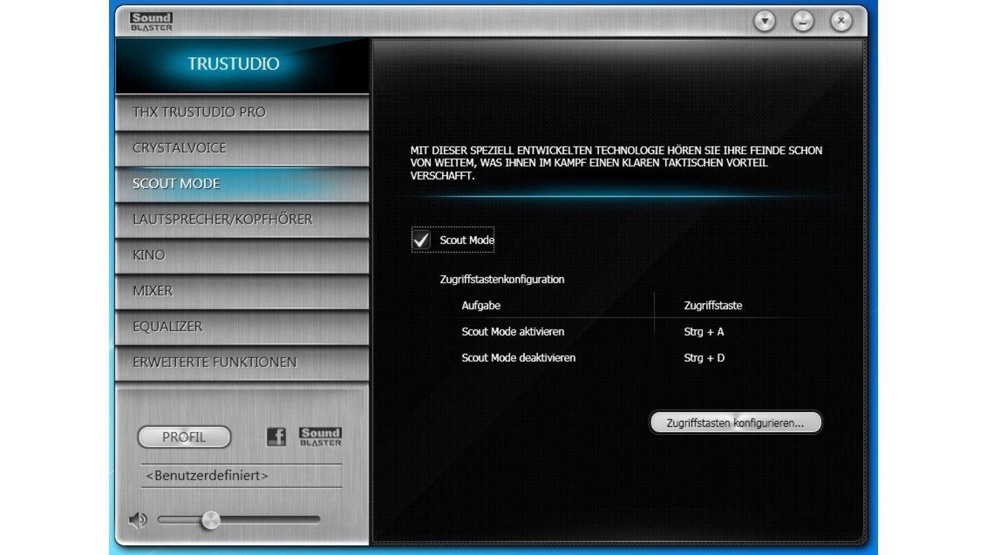Open the Mixer section
987x555 pixels.
242,291
